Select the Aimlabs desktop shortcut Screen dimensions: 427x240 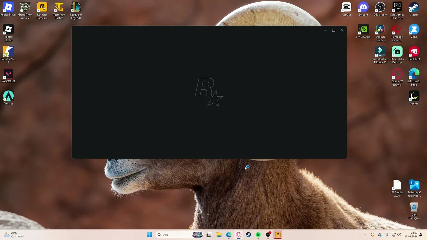pos(8,98)
